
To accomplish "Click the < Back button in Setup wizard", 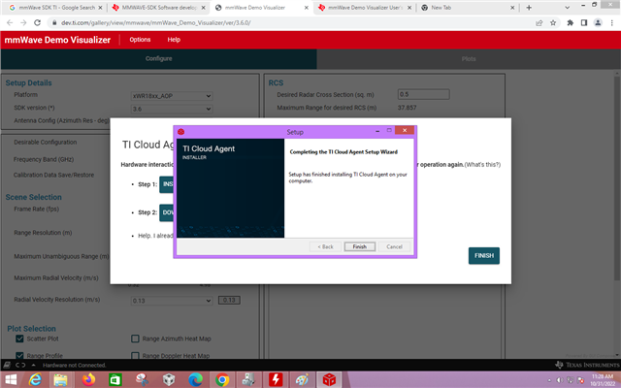I will pos(325,246).
